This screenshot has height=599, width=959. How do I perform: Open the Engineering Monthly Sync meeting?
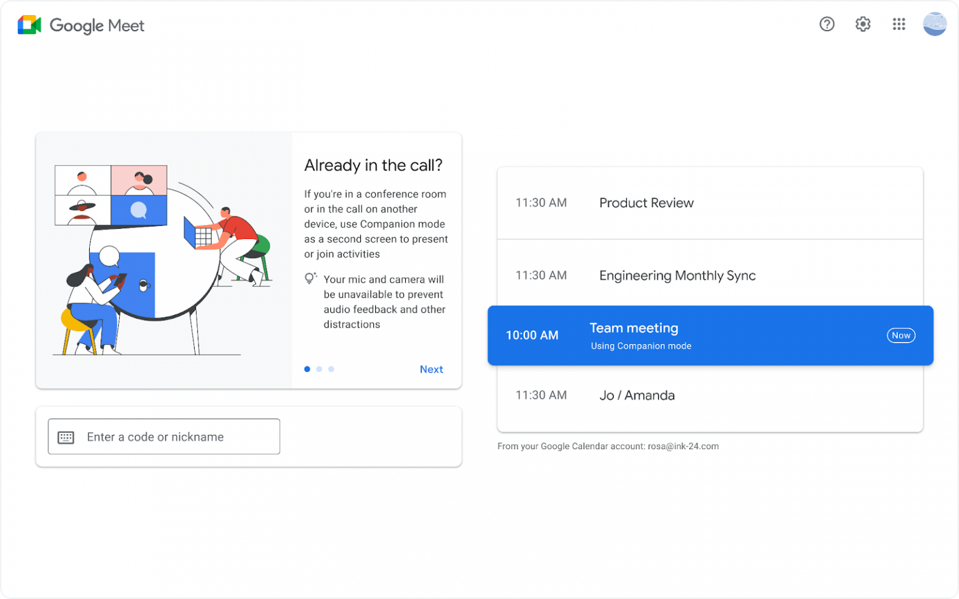click(x=677, y=275)
